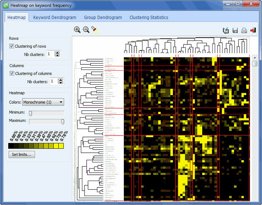The height and width of the screenshot is (205, 262).
Task: Save the heatmap with the floppy disk icon
Action: click(235, 30)
